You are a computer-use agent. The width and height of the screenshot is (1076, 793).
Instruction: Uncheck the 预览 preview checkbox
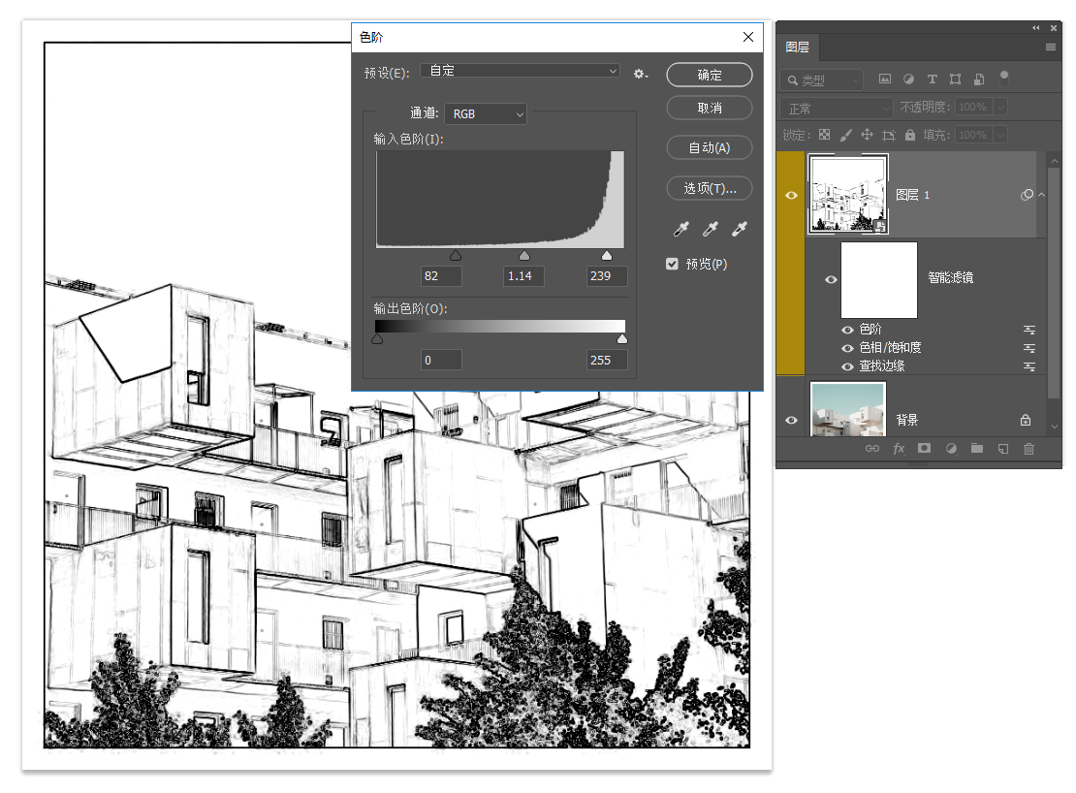(672, 264)
